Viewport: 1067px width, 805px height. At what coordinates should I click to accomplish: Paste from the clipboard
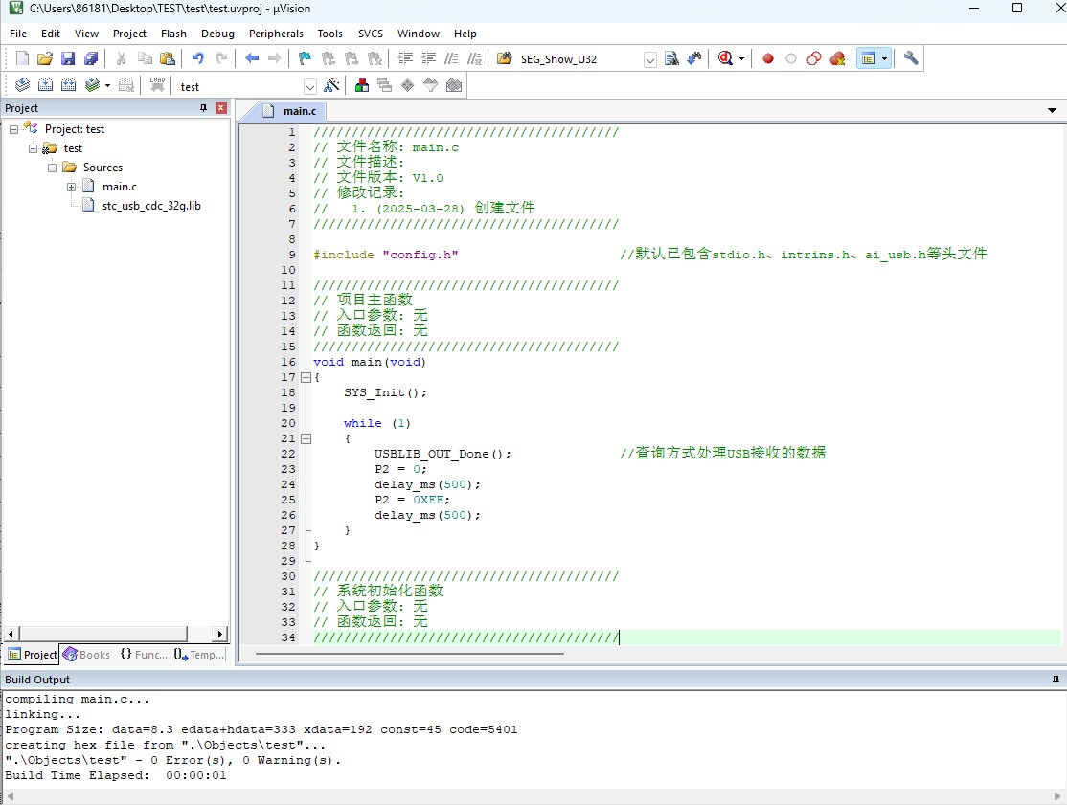coord(167,58)
